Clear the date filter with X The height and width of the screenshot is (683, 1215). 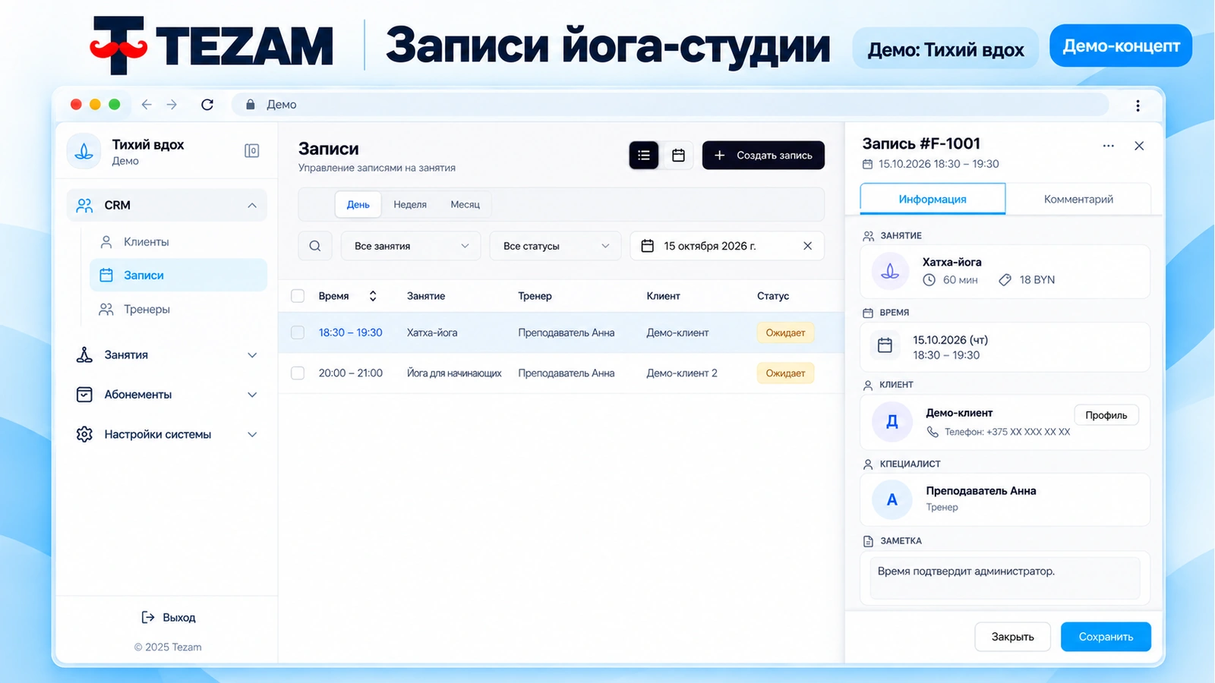(x=807, y=246)
